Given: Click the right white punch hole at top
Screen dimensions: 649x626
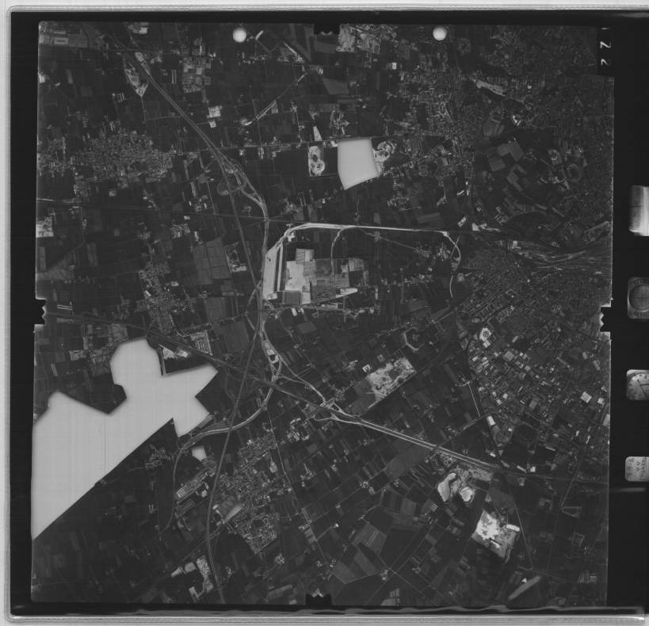Looking at the screenshot, I should click(x=440, y=32).
